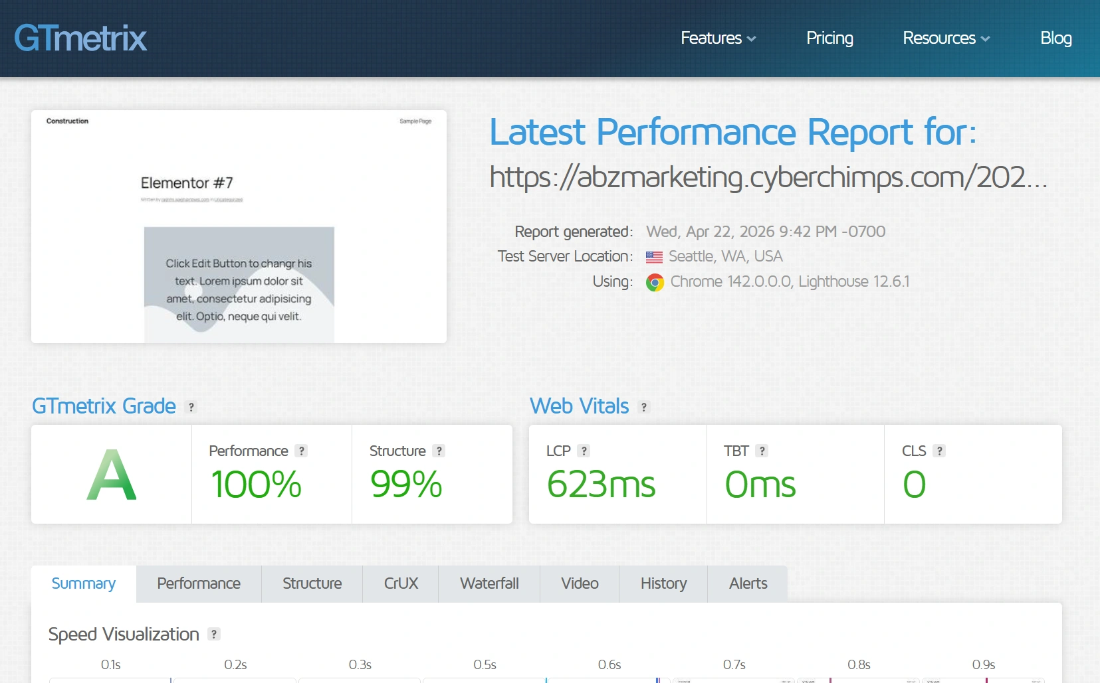1100x683 pixels.
Task: Click the 0ms TBT value
Action: click(760, 485)
